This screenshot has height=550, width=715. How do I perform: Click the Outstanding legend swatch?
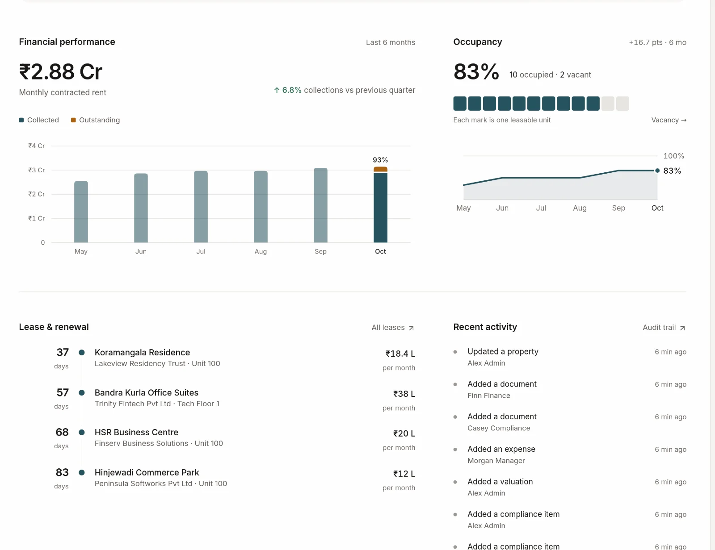click(73, 120)
